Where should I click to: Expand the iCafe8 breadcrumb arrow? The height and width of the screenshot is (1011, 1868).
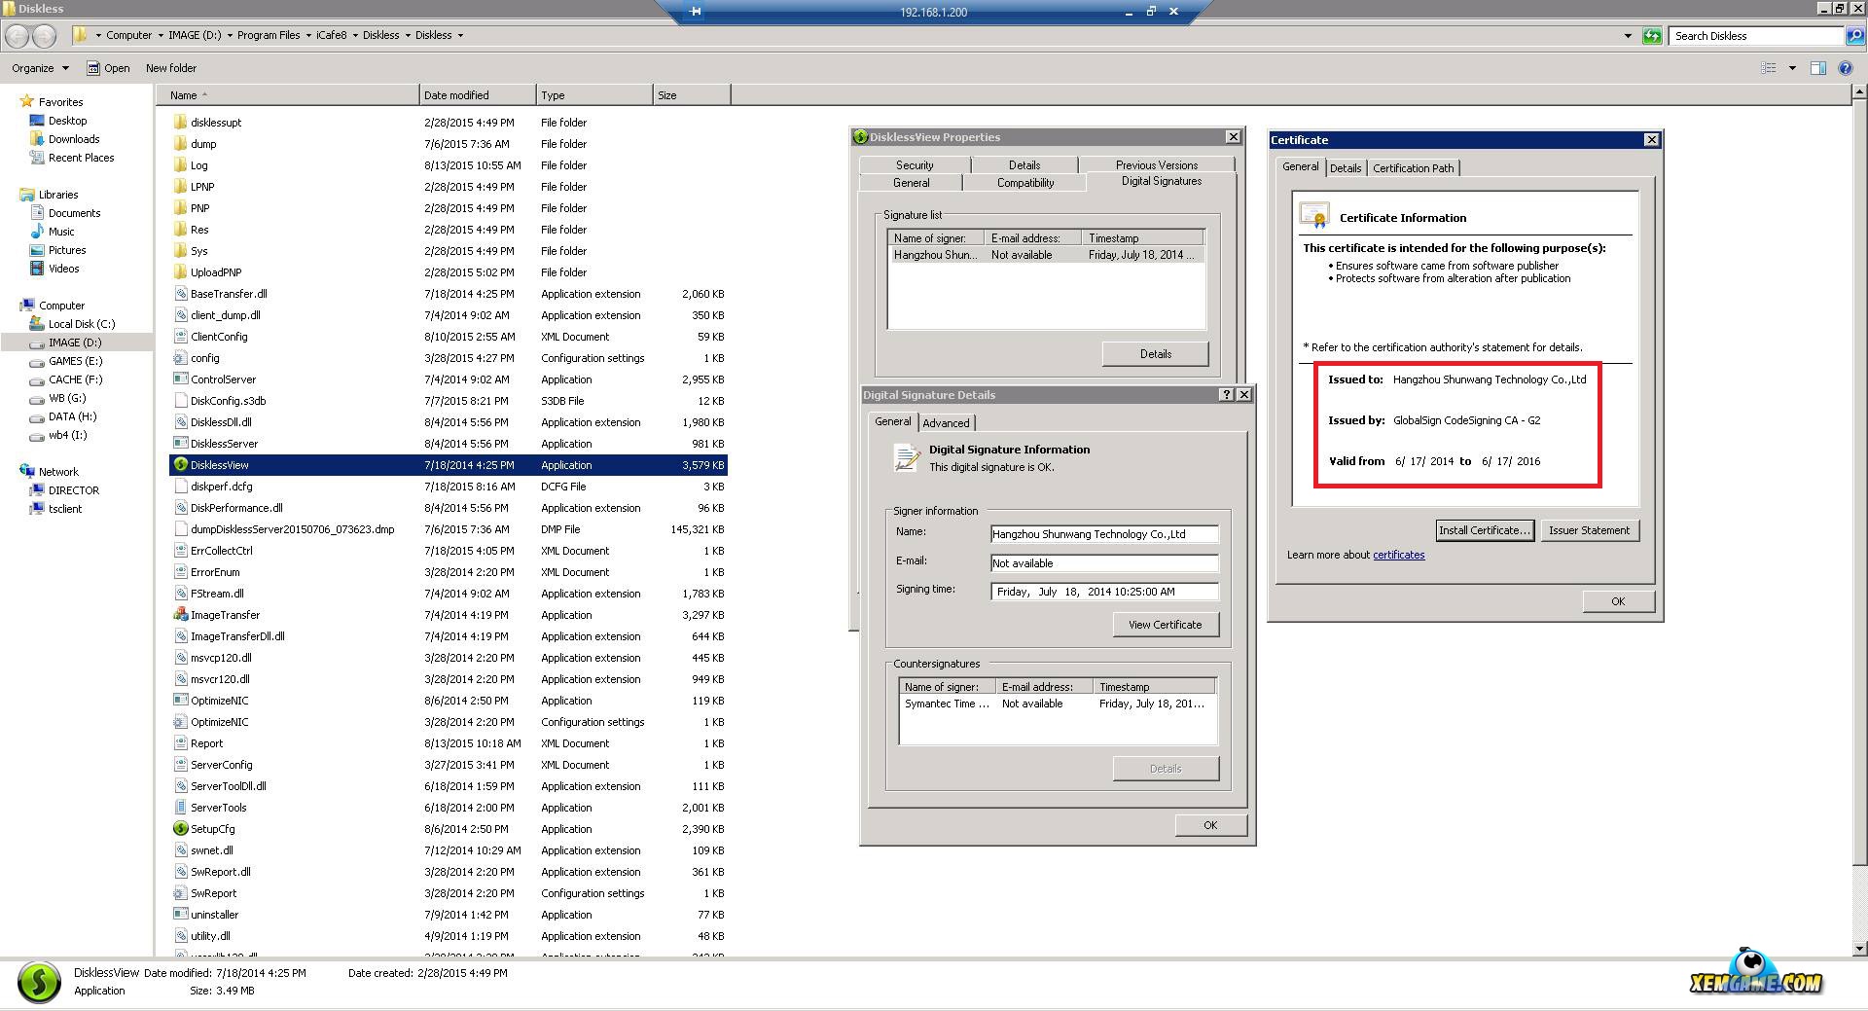[354, 36]
